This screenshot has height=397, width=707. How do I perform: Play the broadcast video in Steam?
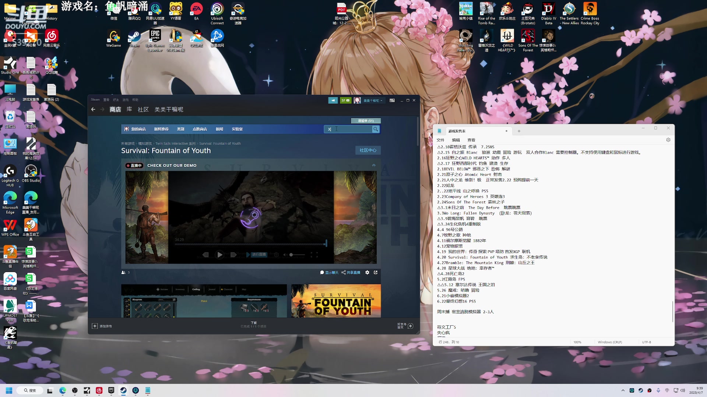pos(219,255)
